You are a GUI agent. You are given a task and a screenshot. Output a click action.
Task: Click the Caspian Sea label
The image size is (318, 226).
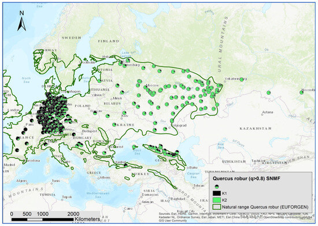(x=193, y=175)
